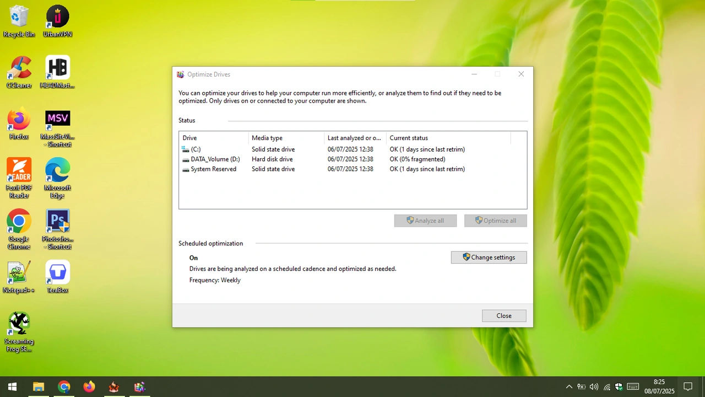Sort by the Media type column header
The width and height of the screenshot is (705, 397).
267,138
